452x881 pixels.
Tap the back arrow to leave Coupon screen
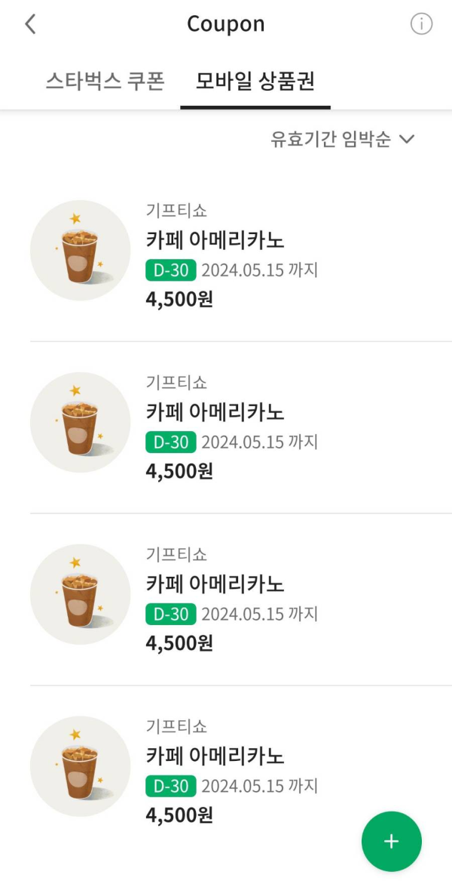(x=29, y=23)
